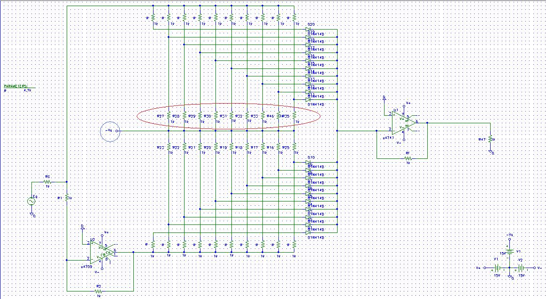Pick the R2 feedback resistor
The image size is (546, 299).
pos(98,291)
